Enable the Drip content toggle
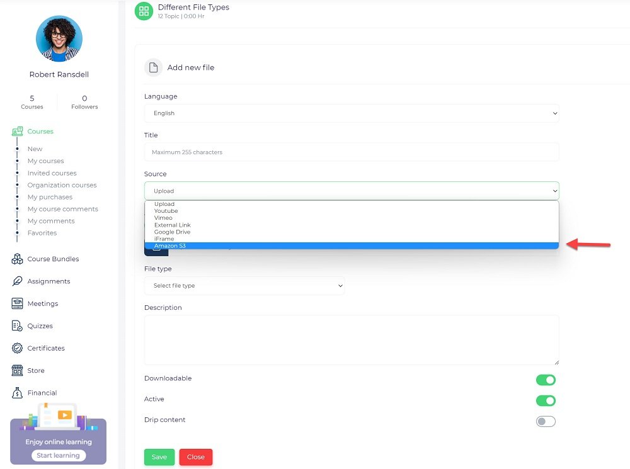Image resolution: width=630 pixels, height=469 pixels. [x=546, y=421]
